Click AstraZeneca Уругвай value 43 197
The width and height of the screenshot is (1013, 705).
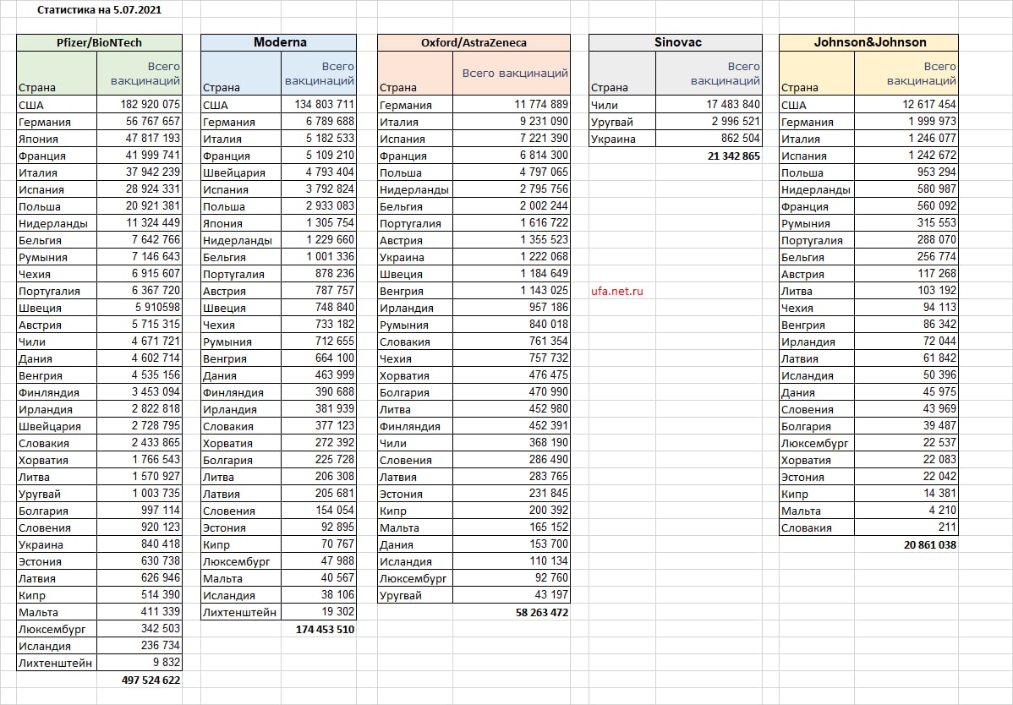512,595
